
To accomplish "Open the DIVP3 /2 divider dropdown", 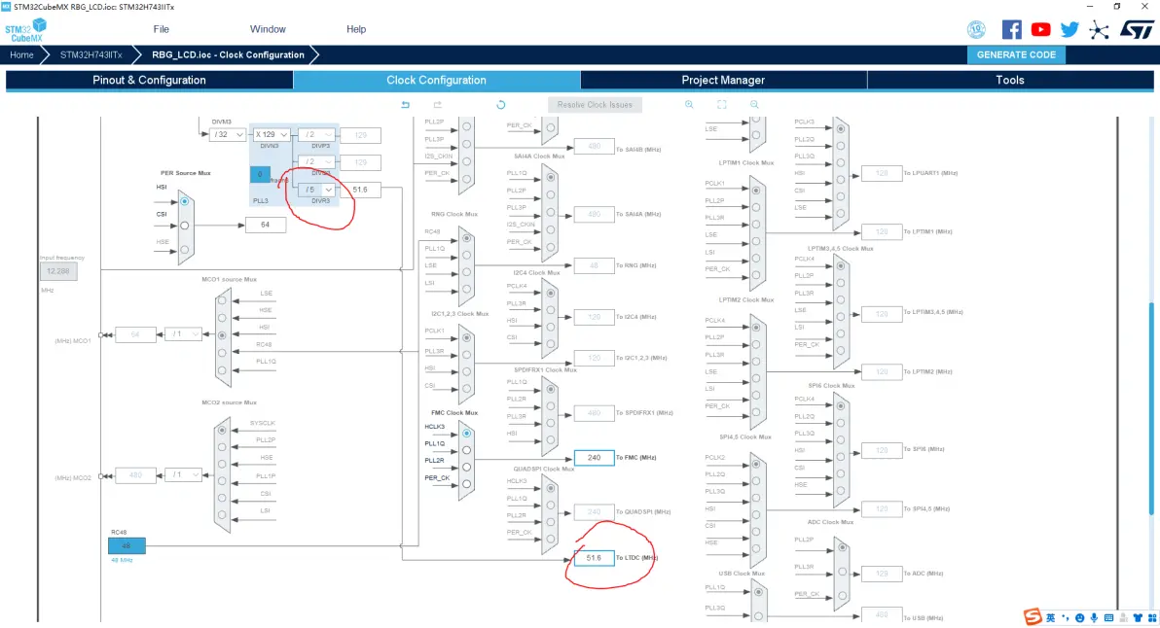I will click(316, 134).
